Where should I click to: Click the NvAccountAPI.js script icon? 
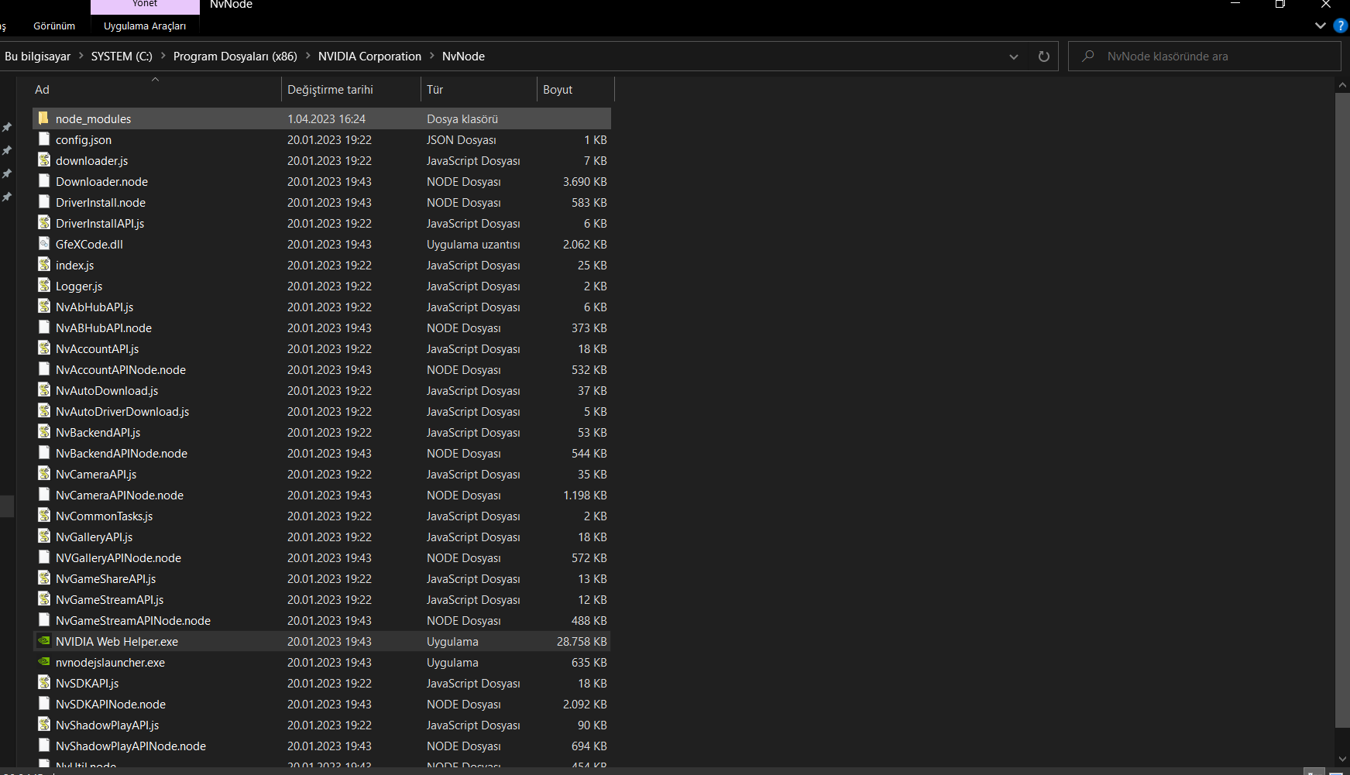(44, 348)
